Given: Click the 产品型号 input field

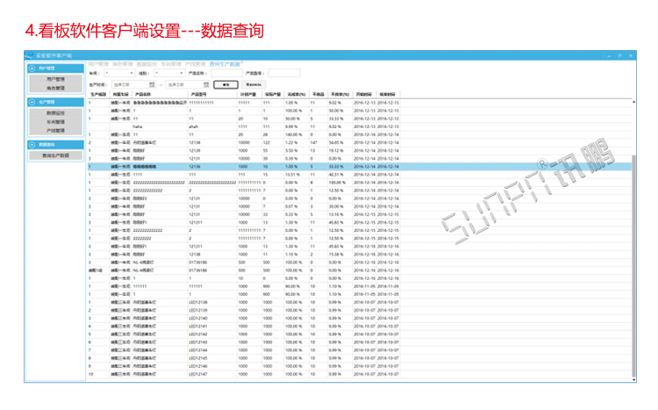Looking at the screenshot, I should pos(283,74).
